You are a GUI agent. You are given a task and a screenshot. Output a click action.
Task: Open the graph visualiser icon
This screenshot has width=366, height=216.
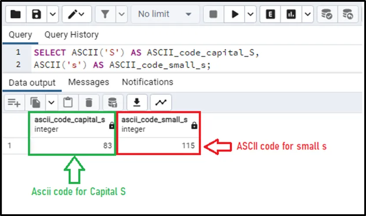coord(161,103)
